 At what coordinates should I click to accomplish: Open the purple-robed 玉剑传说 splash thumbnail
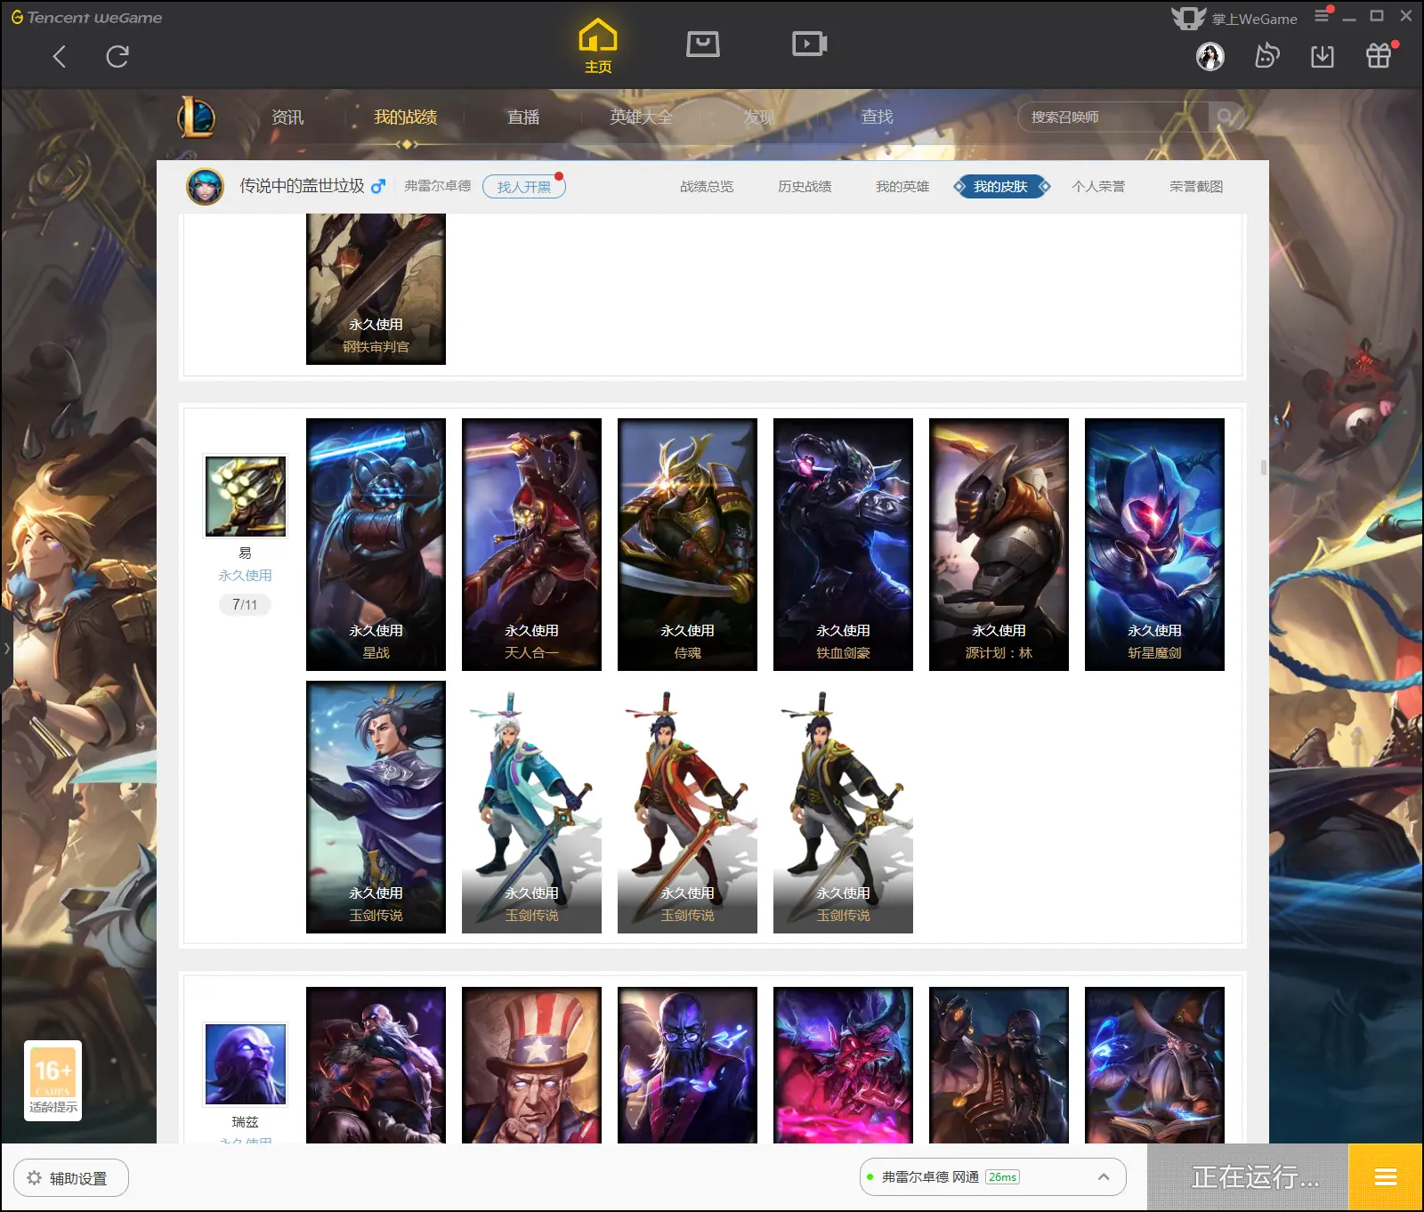tap(376, 807)
